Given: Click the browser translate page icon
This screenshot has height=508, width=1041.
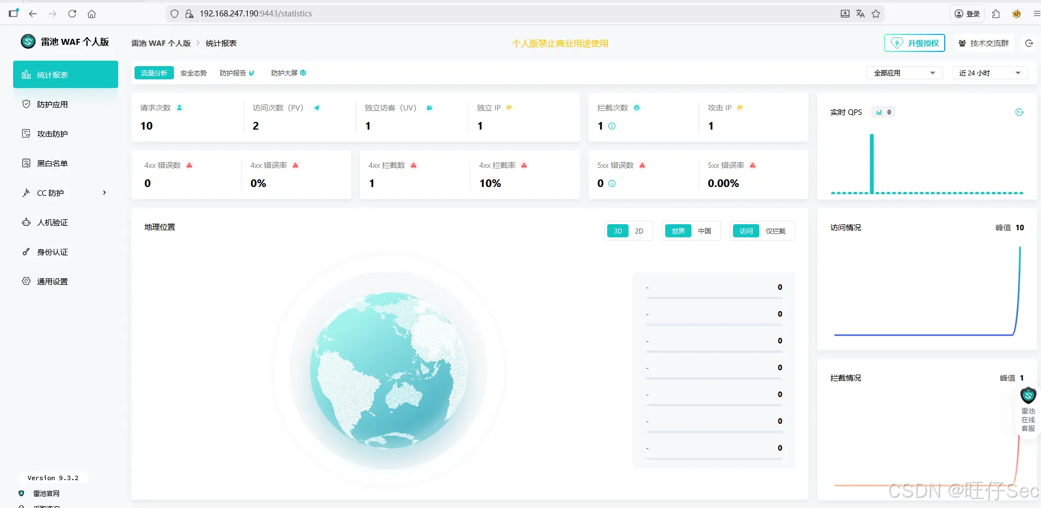Looking at the screenshot, I should pyautogui.click(x=860, y=14).
